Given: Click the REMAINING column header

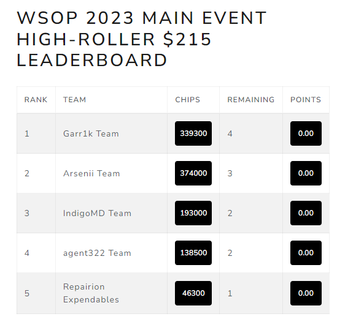Looking at the screenshot, I should click(x=251, y=100).
